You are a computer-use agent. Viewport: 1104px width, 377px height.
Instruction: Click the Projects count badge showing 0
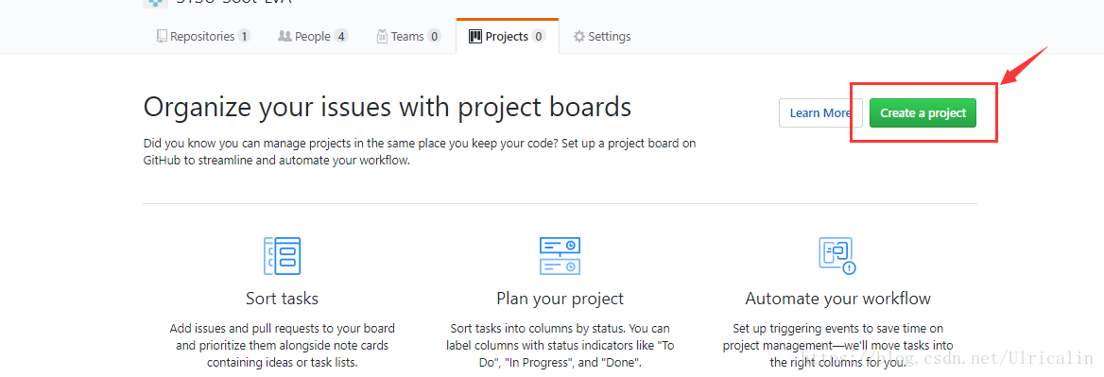539,36
